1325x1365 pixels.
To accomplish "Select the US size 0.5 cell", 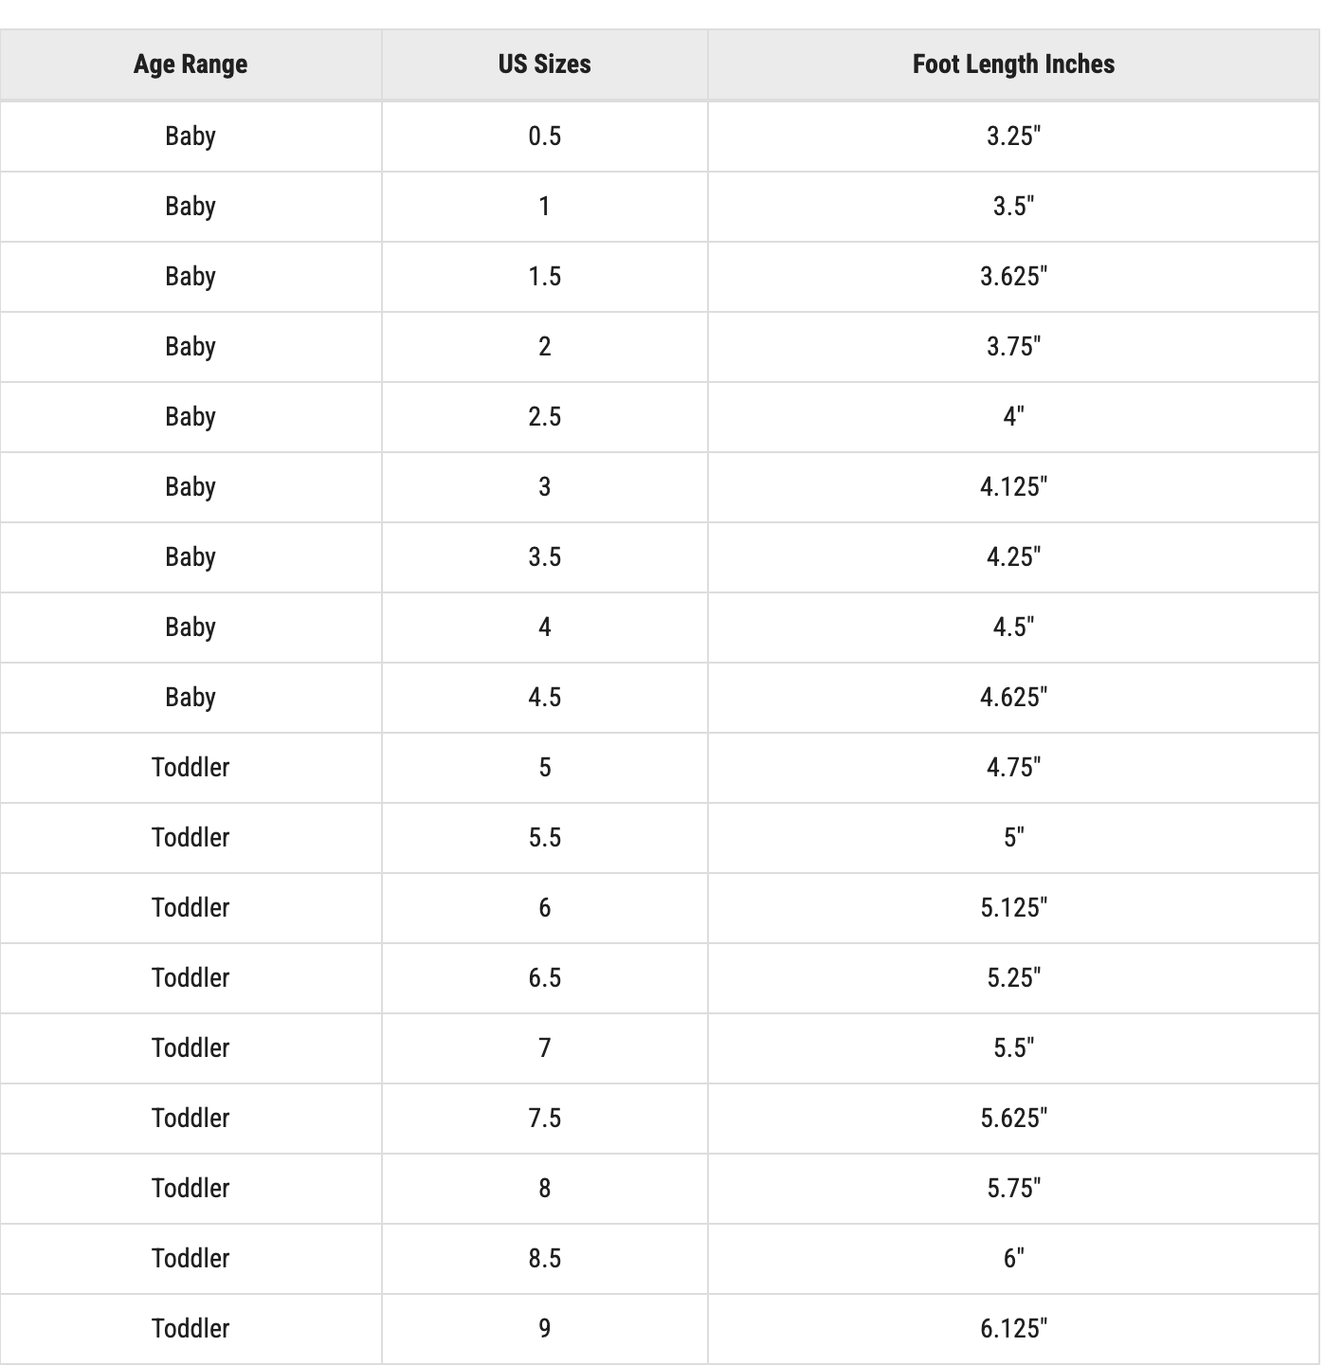I will click(544, 136).
